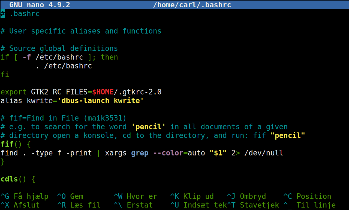Choose the ^J Ombryd shortcut
This screenshot has width=349, height=210.
246,196
